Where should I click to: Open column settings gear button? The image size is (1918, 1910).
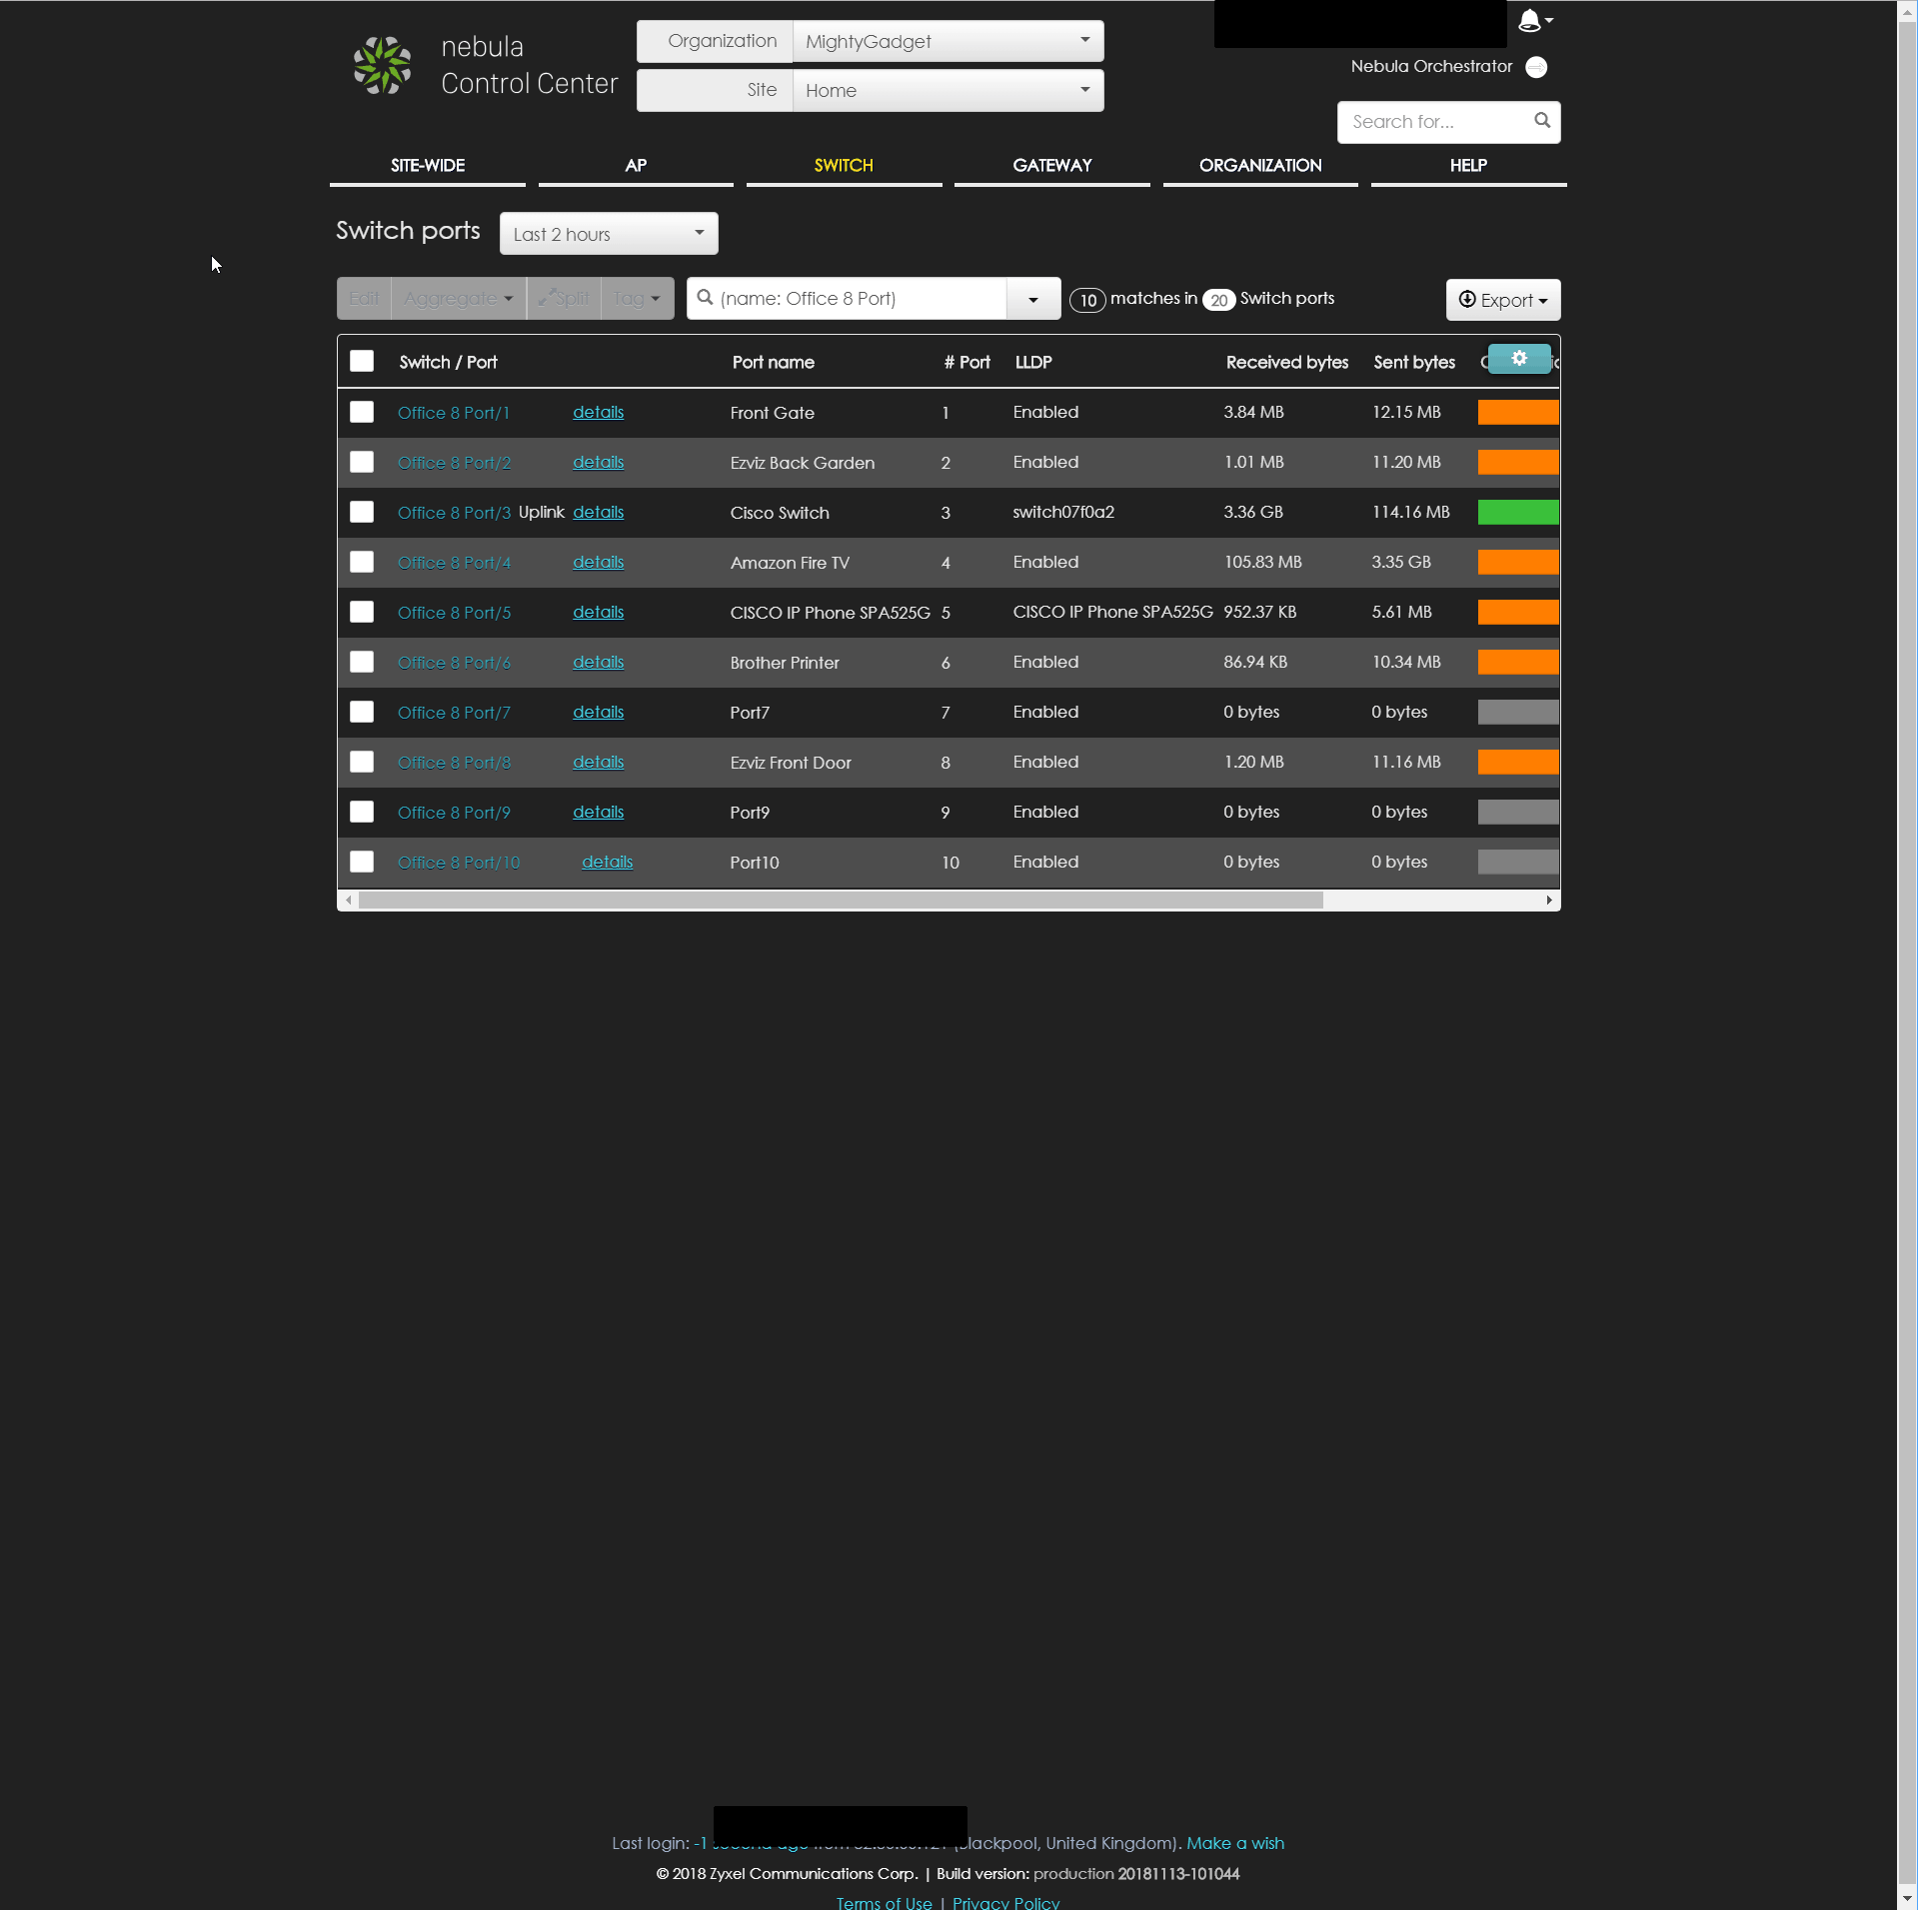1518,359
